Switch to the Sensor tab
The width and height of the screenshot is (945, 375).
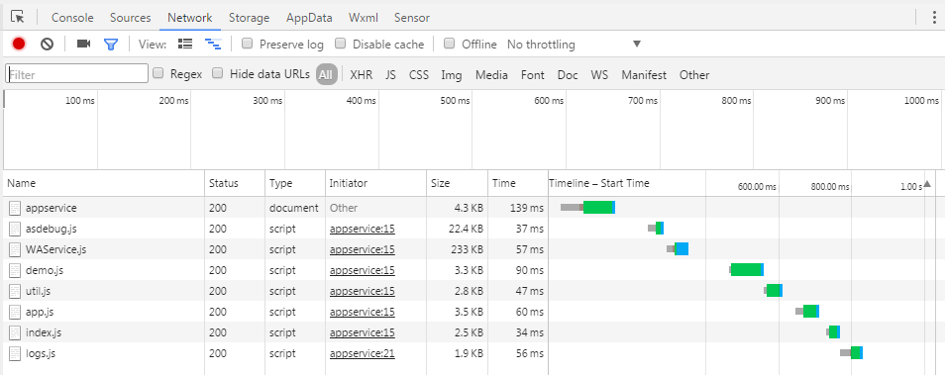[x=412, y=18]
